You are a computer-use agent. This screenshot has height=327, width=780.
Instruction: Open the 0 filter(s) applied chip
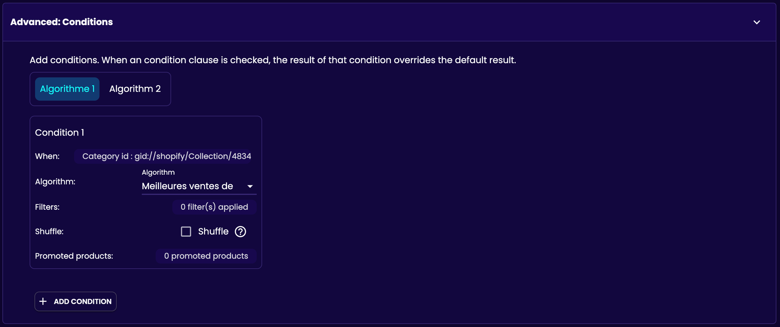(x=214, y=207)
